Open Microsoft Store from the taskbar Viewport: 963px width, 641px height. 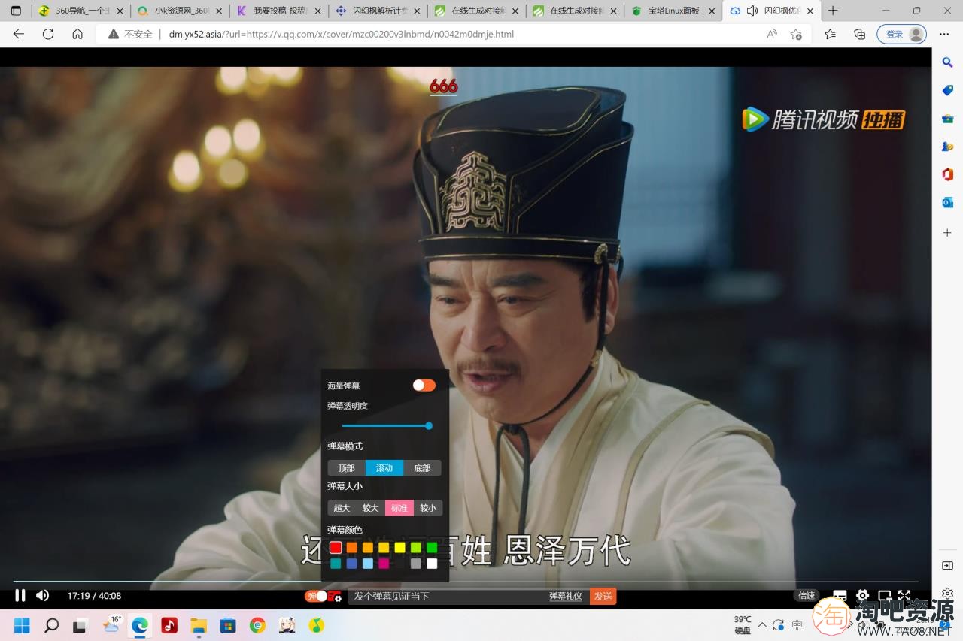tap(228, 625)
